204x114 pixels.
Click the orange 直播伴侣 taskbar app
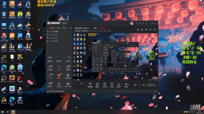pyautogui.click(x=13, y=112)
